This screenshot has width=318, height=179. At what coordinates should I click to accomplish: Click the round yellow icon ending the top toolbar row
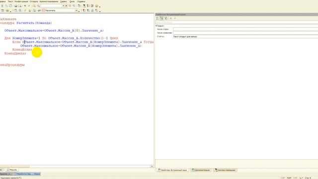click(96, 6)
